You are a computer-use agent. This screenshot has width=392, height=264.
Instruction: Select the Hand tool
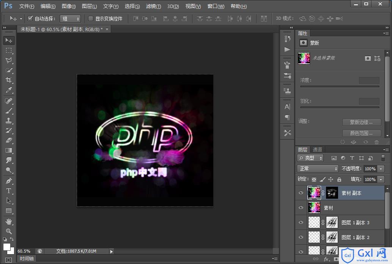click(x=9, y=222)
